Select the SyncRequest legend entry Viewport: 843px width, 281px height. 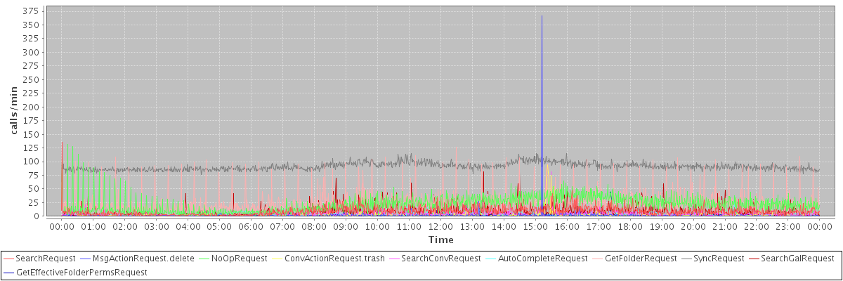[x=719, y=259]
